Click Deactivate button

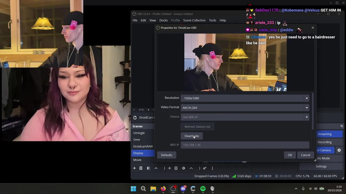[192, 136]
